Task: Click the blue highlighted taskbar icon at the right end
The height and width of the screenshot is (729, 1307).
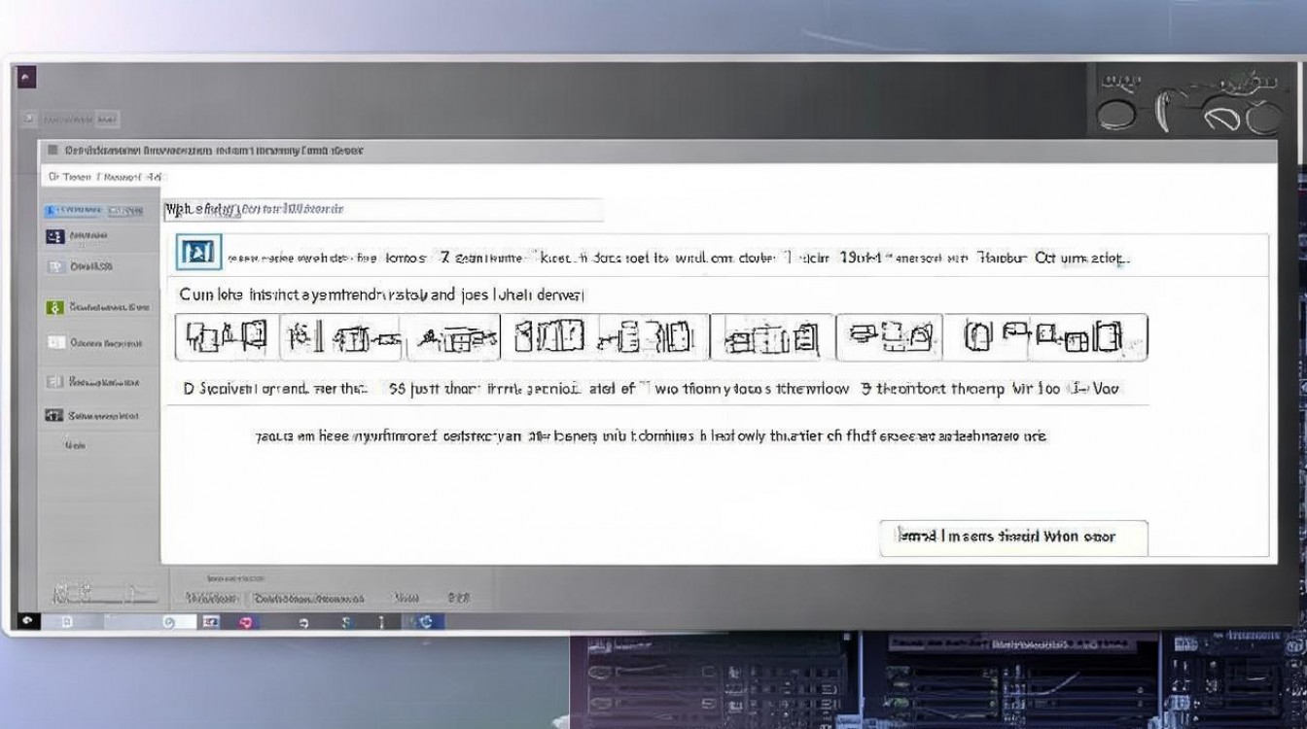Action: [427, 622]
